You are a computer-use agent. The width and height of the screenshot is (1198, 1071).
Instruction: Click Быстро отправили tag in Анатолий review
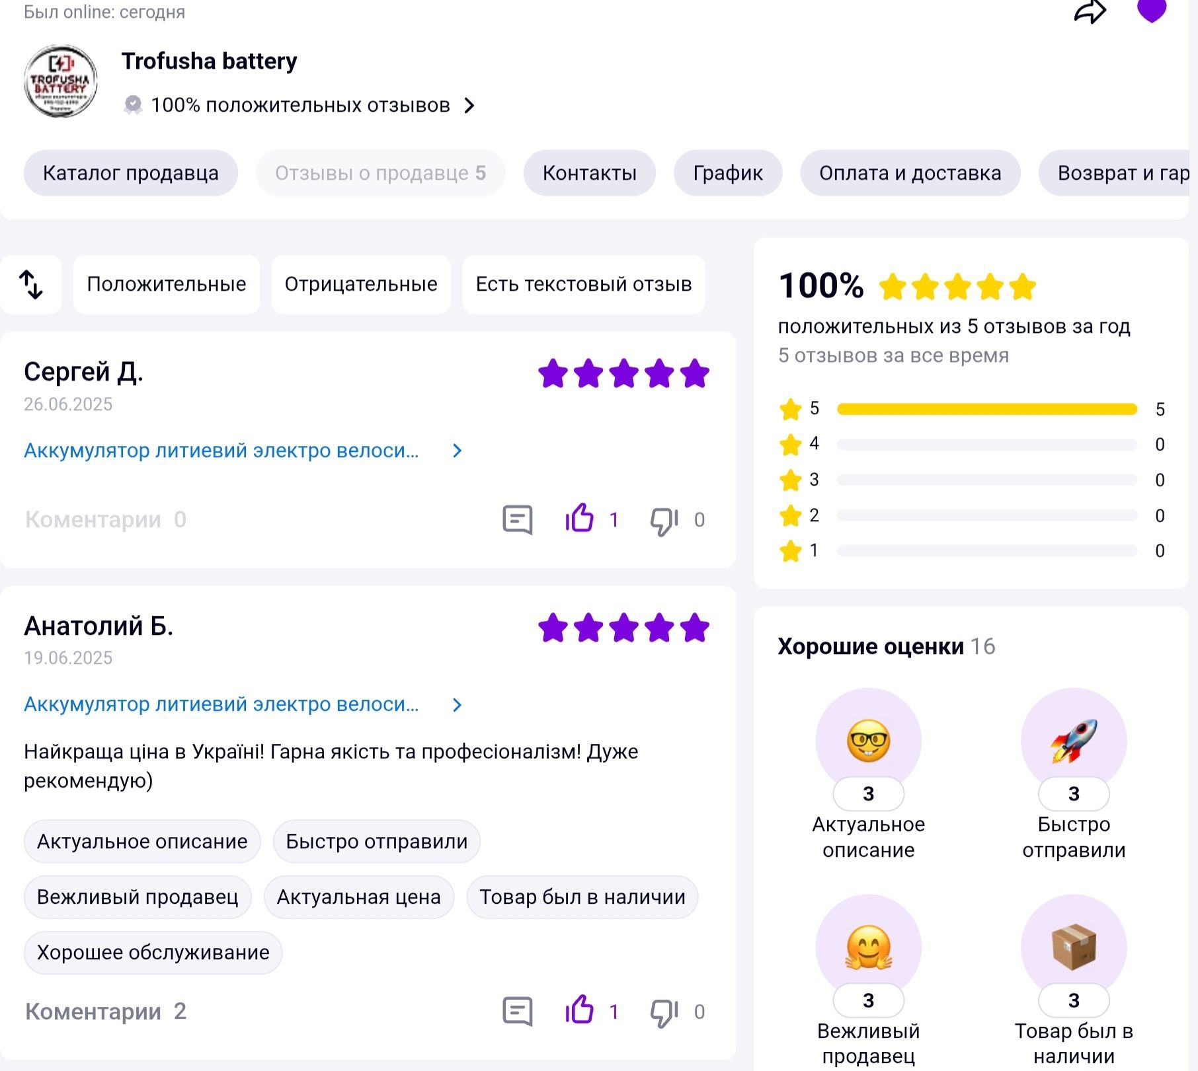click(377, 842)
